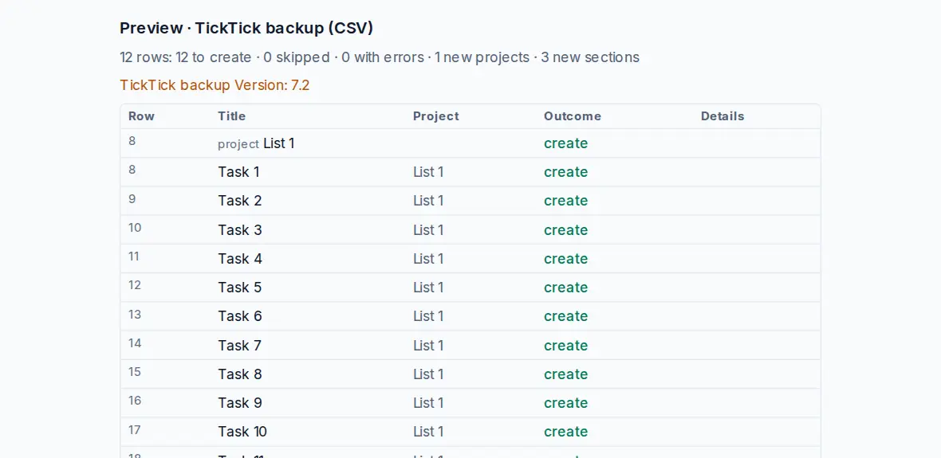Click row number 14

click(x=135, y=343)
